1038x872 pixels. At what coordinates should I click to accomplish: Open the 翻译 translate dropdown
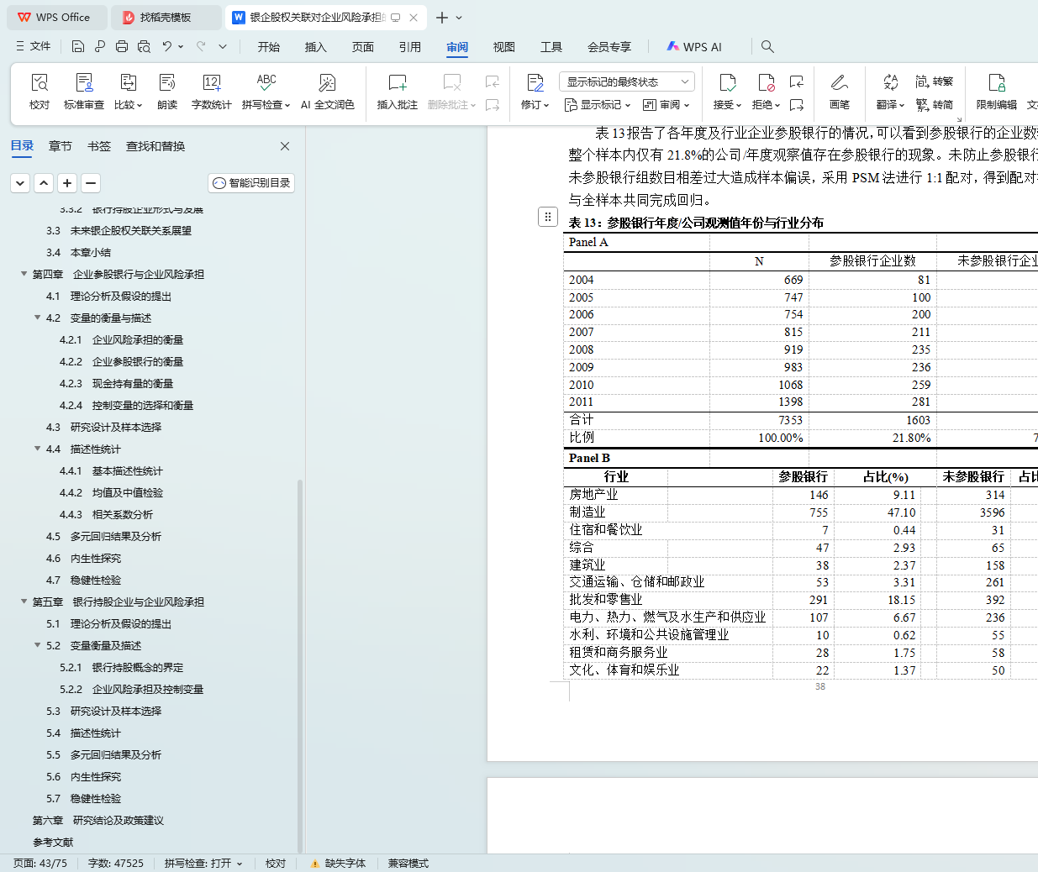pos(890,105)
